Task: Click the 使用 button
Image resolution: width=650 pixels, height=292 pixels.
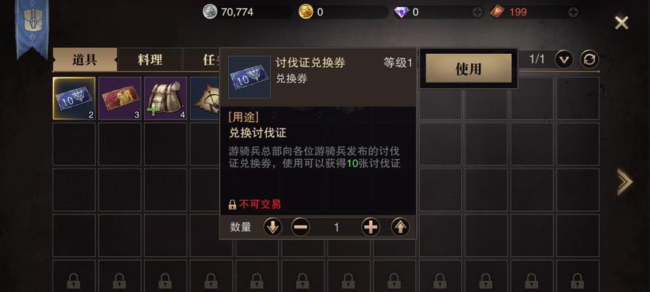Action: click(x=469, y=69)
